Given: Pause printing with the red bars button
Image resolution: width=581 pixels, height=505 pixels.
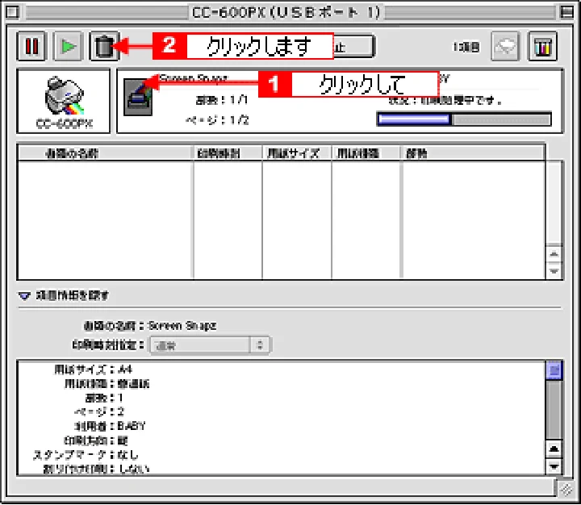Looking at the screenshot, I should pyautogui.click(x=31, y=46).
